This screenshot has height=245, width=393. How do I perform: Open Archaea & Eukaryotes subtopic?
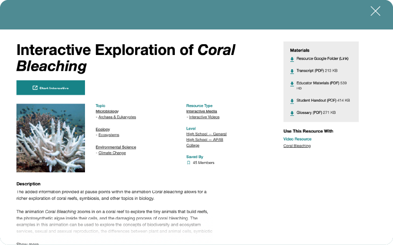[117, 117]
